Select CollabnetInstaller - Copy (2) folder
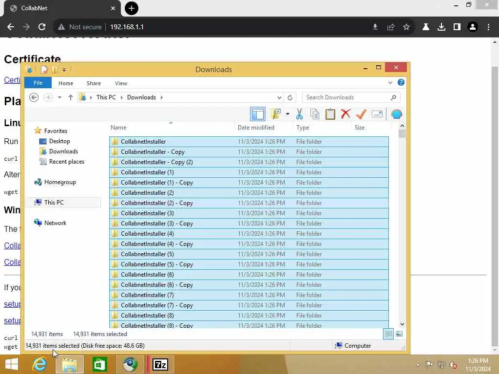The width and height of the screenshot is (499, 374). pos(249,162)
